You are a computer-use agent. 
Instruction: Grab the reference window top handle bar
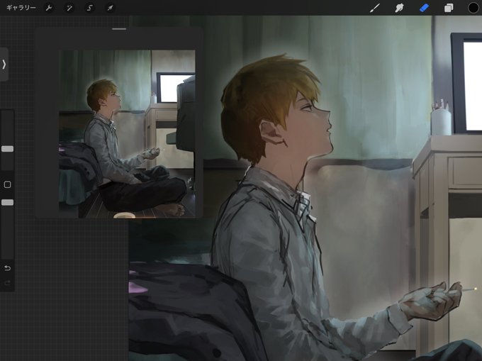(119, 29)
